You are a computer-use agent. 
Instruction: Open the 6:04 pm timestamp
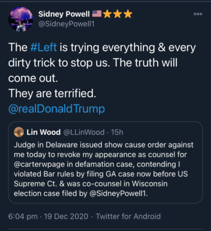point(23,216)
